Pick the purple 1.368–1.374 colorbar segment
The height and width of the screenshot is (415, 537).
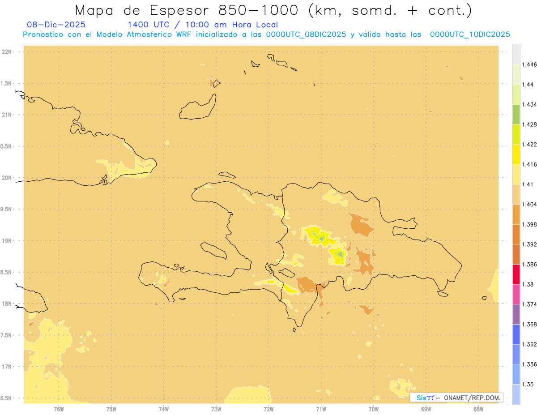pyautogui.click(x=516, y=314)
